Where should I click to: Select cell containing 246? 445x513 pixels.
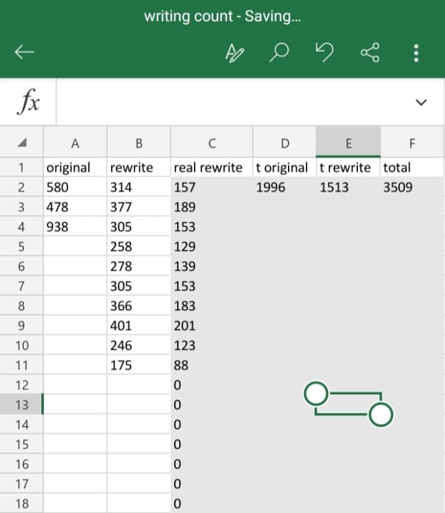(x=139, y=345)
